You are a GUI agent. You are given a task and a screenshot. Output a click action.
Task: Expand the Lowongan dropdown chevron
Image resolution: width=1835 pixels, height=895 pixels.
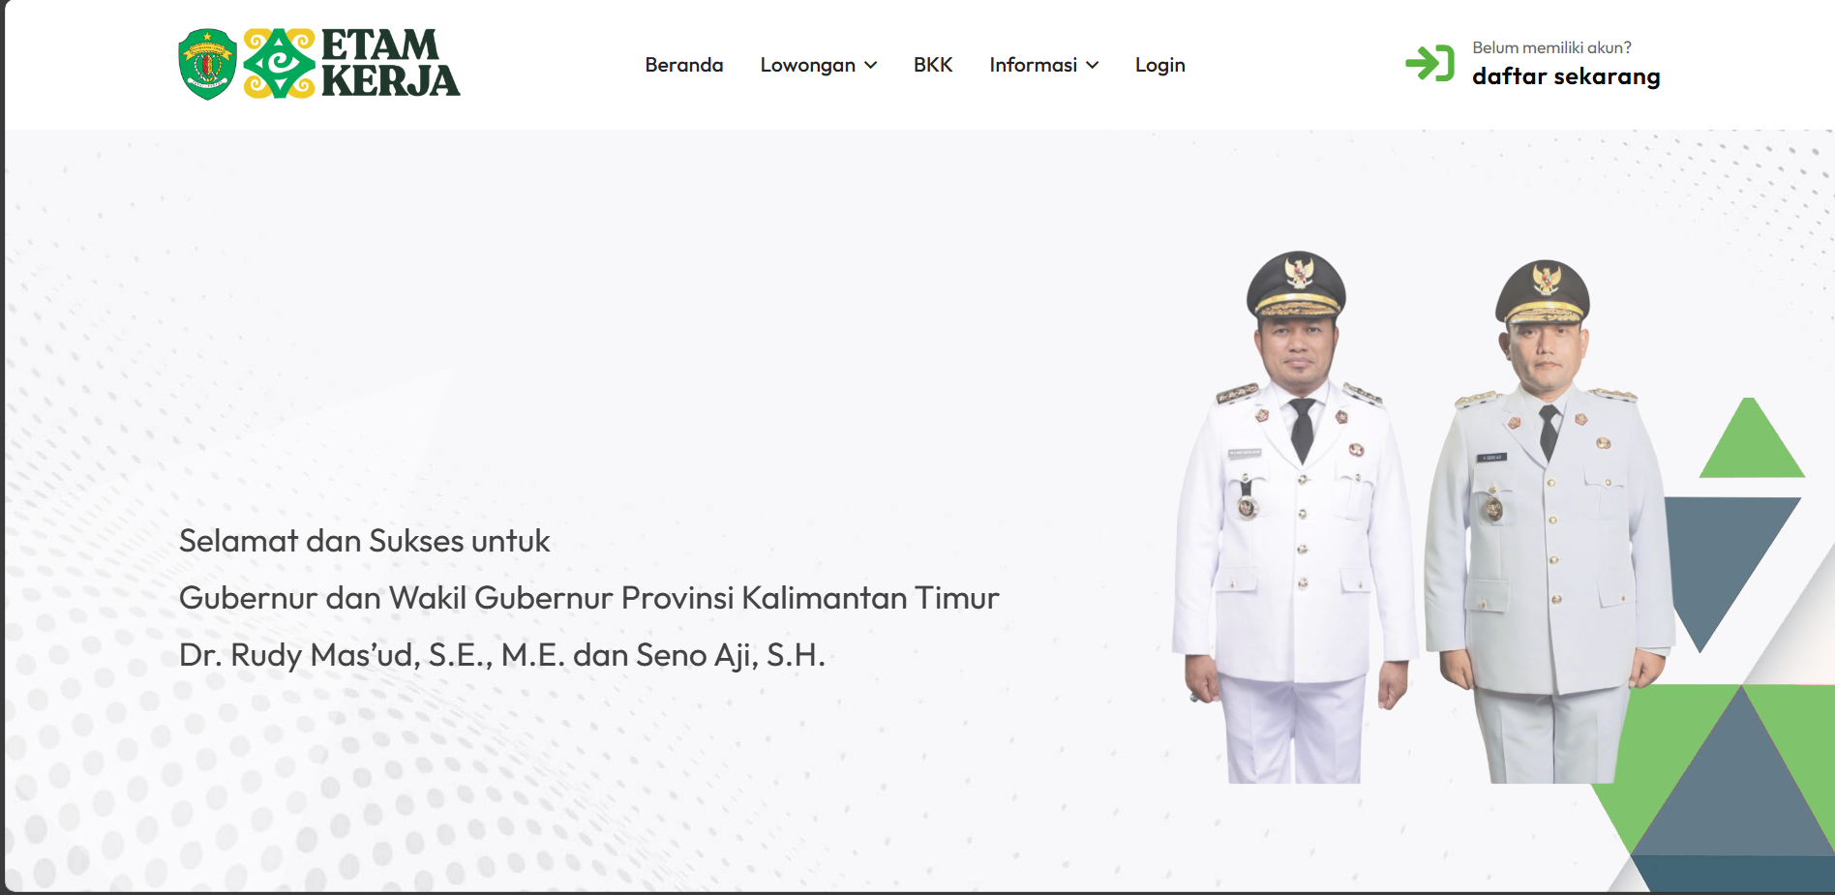click(870, 65)
